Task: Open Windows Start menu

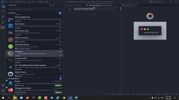Action: [x=3, y=98]
